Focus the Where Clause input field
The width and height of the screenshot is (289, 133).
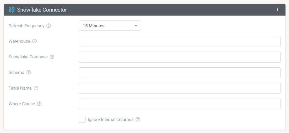tap(180, 104)
